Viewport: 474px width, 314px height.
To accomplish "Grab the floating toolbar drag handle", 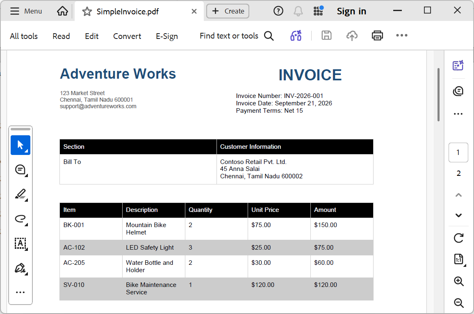I will coord(21,129).
